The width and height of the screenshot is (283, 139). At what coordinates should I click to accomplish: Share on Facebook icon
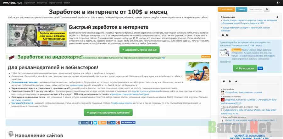pyautogui.click(x=91, y=123)
